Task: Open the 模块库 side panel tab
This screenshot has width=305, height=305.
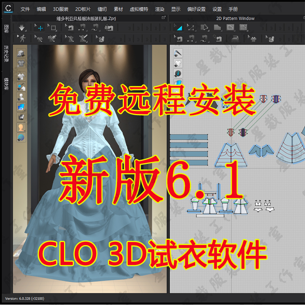Action: (6, 83)
